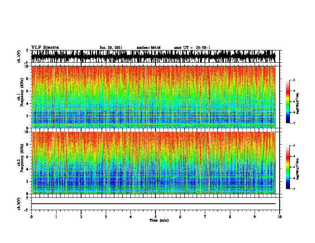Screen dimensions: 315x243
Task: Click the ch.1 spectrogram plot area
Action: click(x=153, y=97)
